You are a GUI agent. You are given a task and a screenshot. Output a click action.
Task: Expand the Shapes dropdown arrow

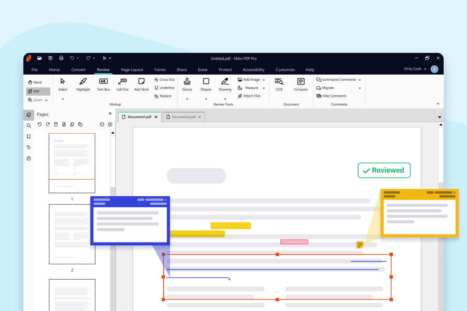(206, 99)
